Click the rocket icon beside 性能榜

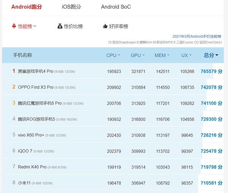(14, 26)
